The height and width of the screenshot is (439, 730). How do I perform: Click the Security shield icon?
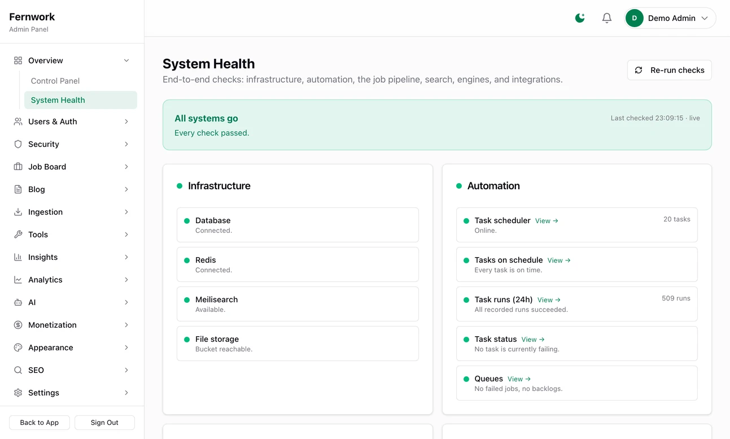click(18, 144)
